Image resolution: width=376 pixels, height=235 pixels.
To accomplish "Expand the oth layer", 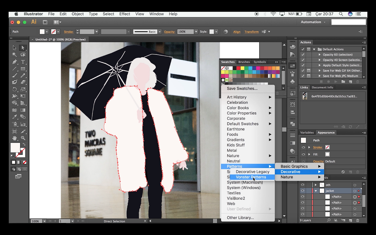I will [316, 185].
